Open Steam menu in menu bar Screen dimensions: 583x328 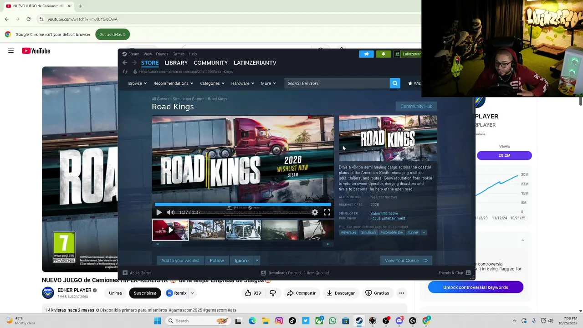click(133, 54)
